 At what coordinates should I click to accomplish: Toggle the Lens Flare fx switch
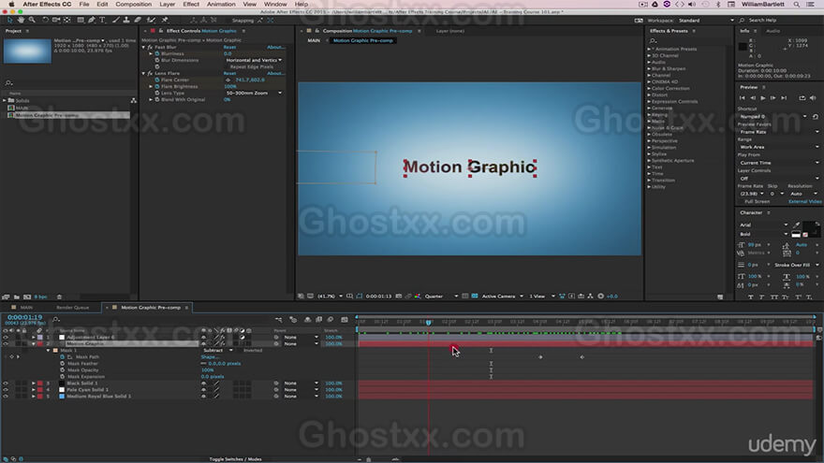point(151,74)
